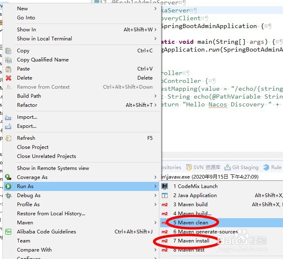This screenshot has width=283, height=259.
Task: Click the Copy icon in context menu
Action: [8, 51]
